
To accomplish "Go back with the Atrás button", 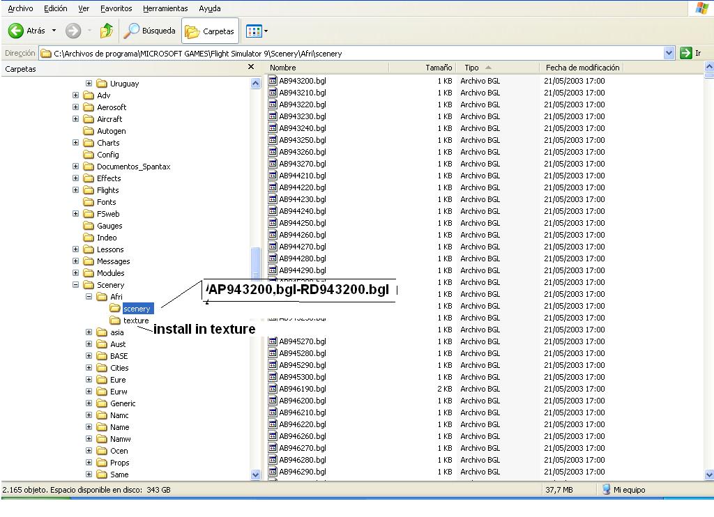I will point(26,31).
